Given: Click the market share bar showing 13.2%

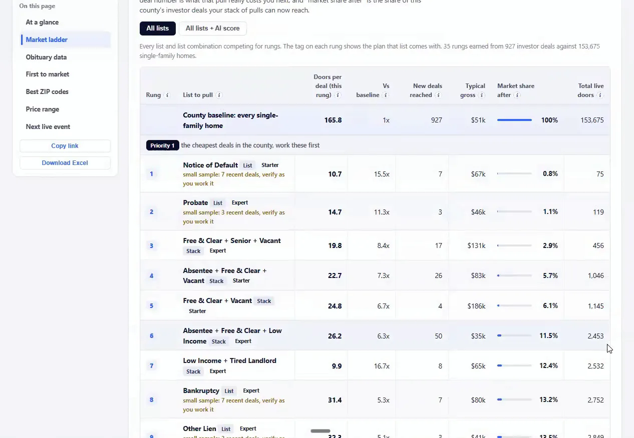Looking at the screenshot, I should tap(514, 400).
